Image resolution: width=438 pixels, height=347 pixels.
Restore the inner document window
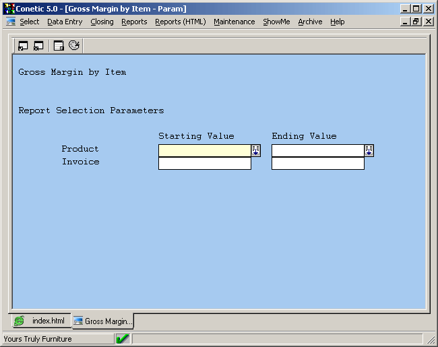416,22
